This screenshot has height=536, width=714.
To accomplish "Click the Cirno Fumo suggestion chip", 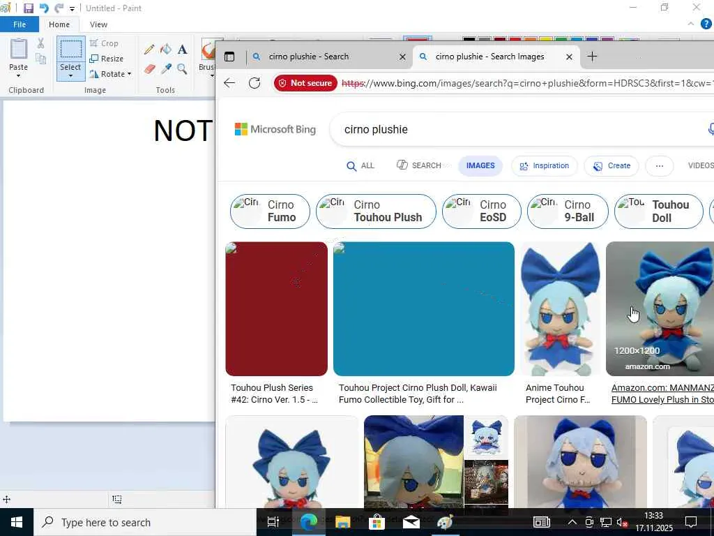I will click(270, 211).
